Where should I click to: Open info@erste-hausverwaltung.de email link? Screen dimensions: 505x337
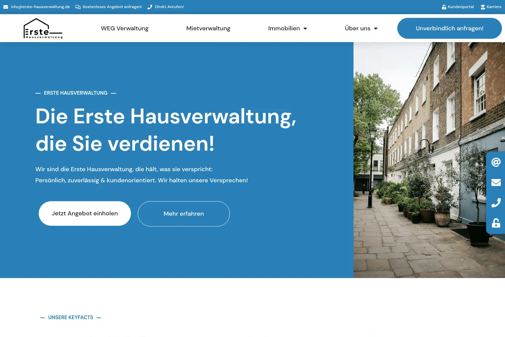tap(40, 7)
